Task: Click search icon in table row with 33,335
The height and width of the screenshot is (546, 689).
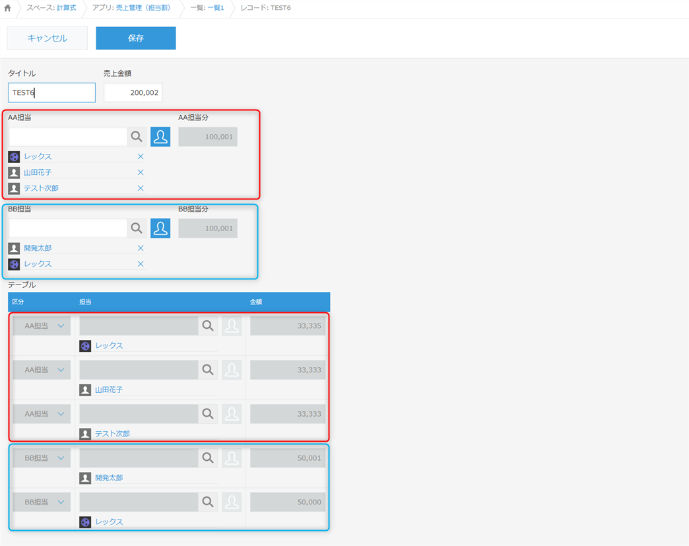Action: tap(208, 325)
